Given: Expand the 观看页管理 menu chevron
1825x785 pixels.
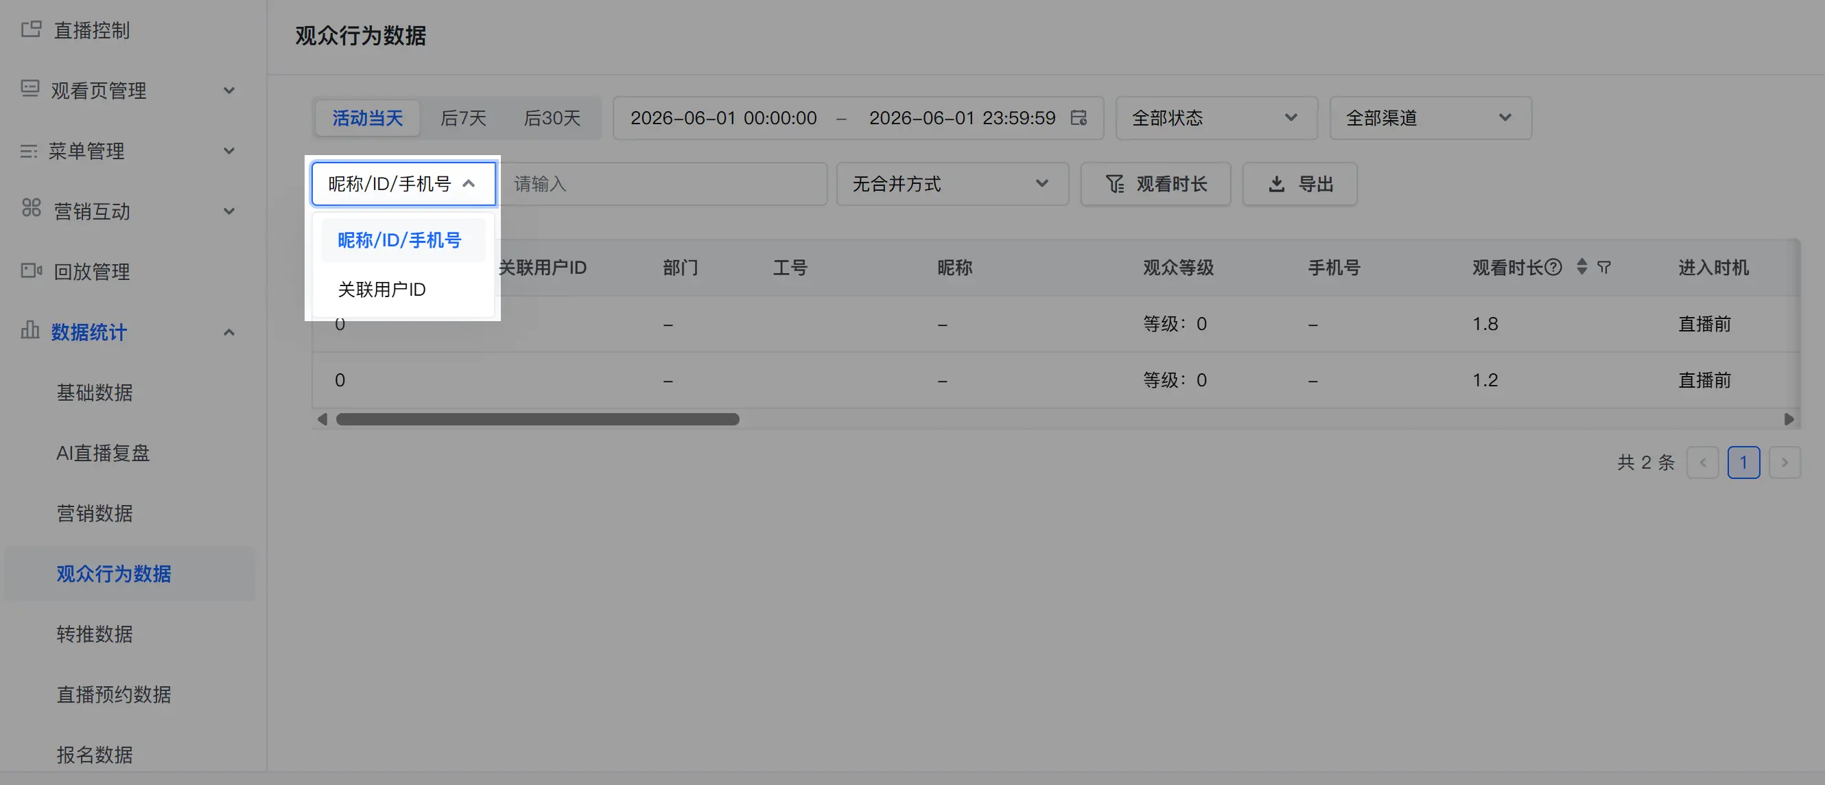Looking at the screenshot, I should point(229,91).
